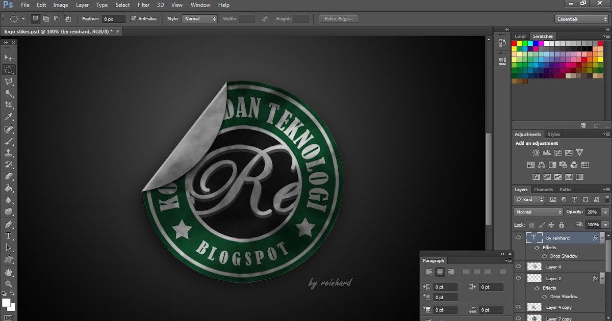
Task: Switch to the Channels tab
Action: click(x=543, y=189)
